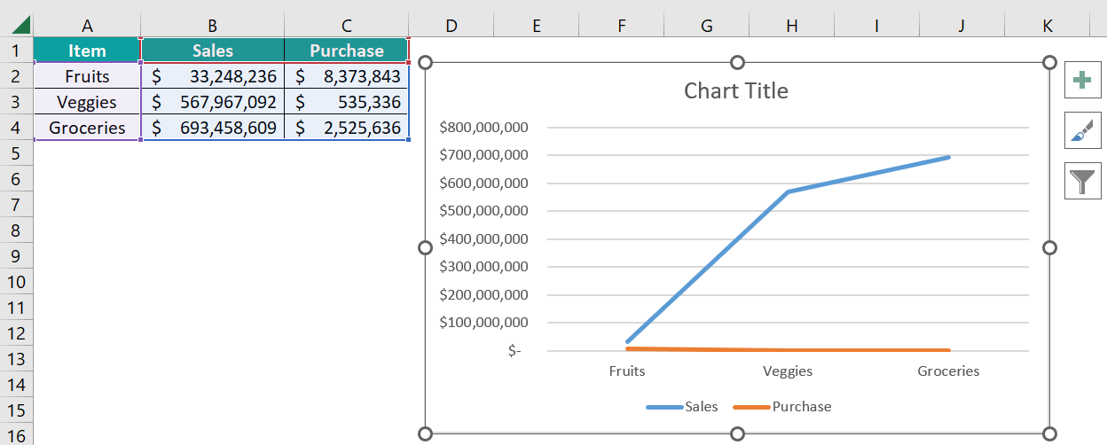Click the orange Purchase line in chart
The image size is (1107, 445).
(x=789, y=350)
